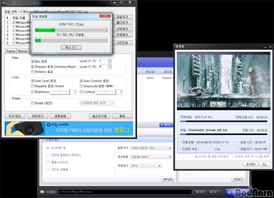Click the 미리보기 button in encoder window
Screen dimensions: 274x198
point(238,179)
